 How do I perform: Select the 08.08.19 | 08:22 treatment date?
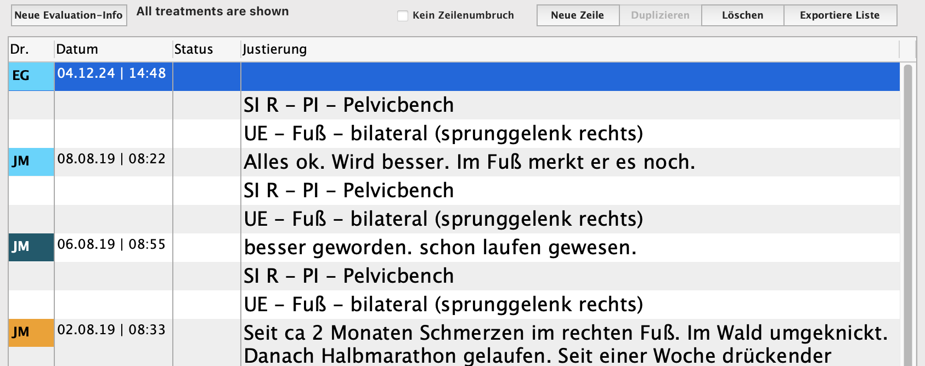tap(111, 159)
